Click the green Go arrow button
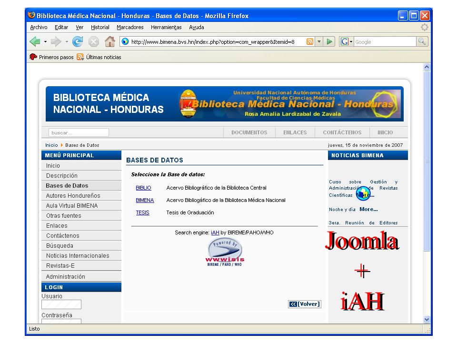The width and height of the screenshot is (457, 343). click(x=329, y=42)
